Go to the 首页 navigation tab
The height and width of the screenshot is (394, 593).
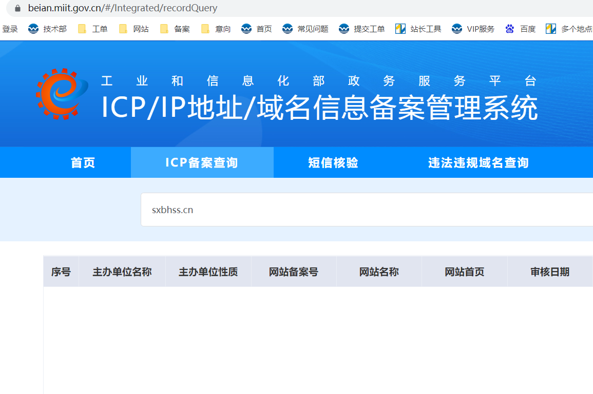[83, 163]
